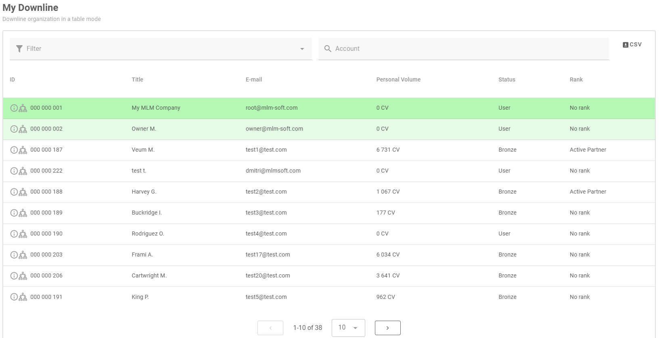Click the E-mail column header
The width and height of the screenshot is (659, 338).
[x=253, y=79]
